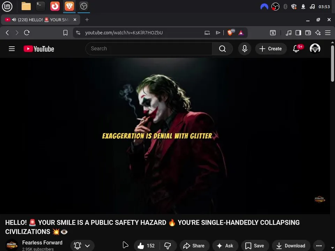
Task: Click the search magnifier button
Action: (222, 49)
